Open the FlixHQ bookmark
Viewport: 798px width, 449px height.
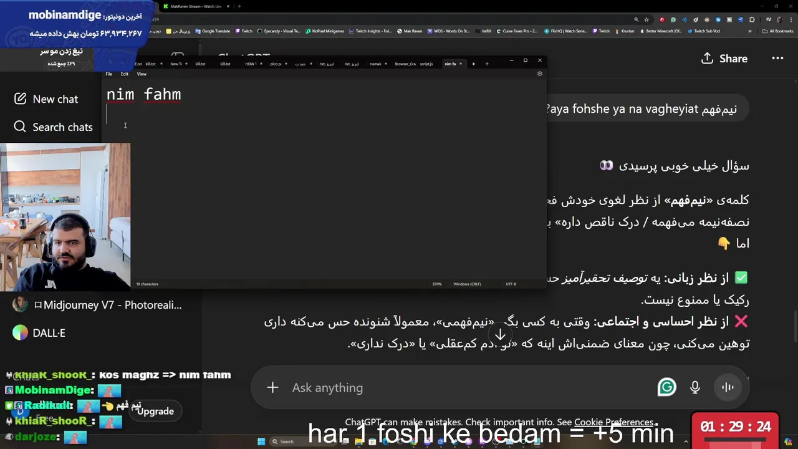click(565, 31)
